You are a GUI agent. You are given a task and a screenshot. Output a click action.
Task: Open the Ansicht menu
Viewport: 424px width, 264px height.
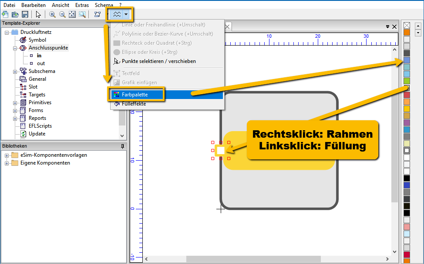[x=61, y=5]
